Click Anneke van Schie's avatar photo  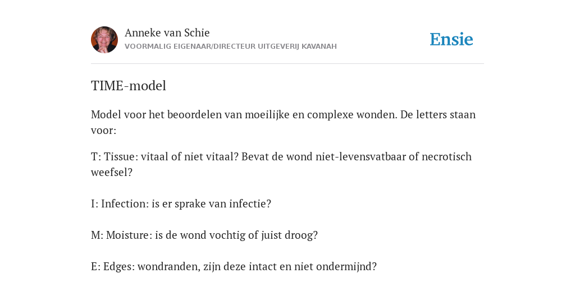(x=104, y=40)
